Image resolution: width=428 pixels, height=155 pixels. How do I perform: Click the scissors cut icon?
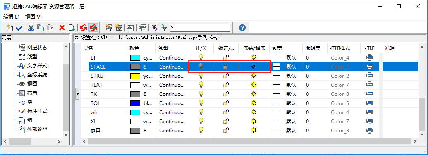pos(31,28)
